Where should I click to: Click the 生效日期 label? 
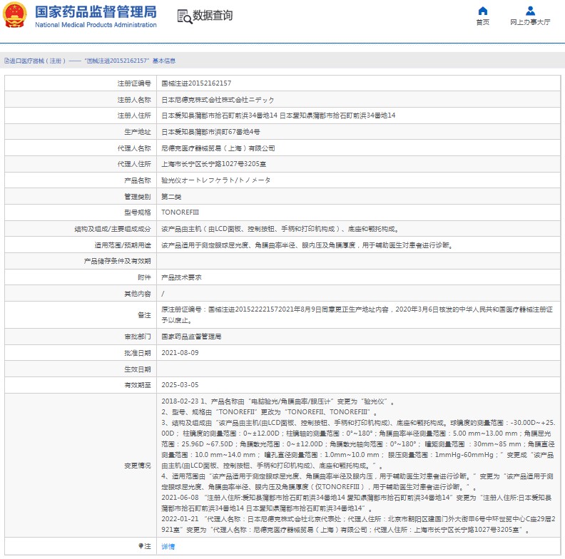[x=137, y=369]
